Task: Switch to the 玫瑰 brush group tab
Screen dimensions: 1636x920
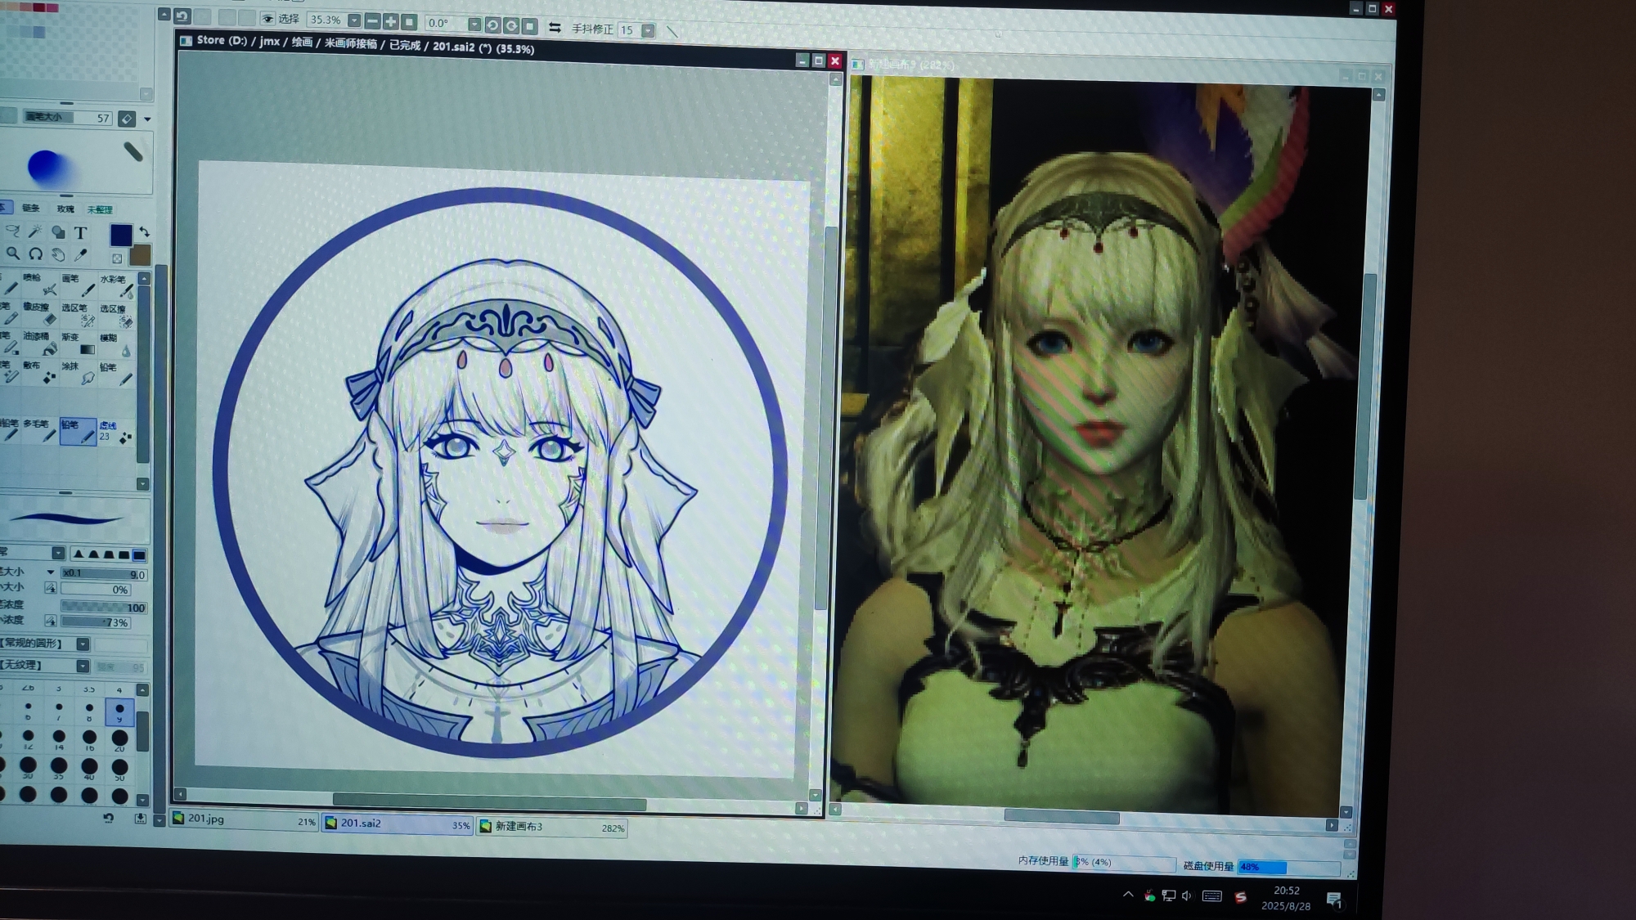Action: click(65, 209)
